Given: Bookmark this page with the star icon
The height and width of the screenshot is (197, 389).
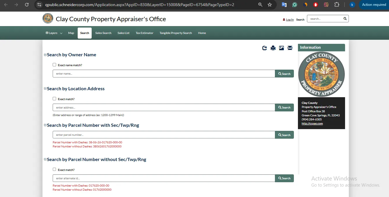Looking at the screenshot, I should pyautogui.click(x=270, y=5).
